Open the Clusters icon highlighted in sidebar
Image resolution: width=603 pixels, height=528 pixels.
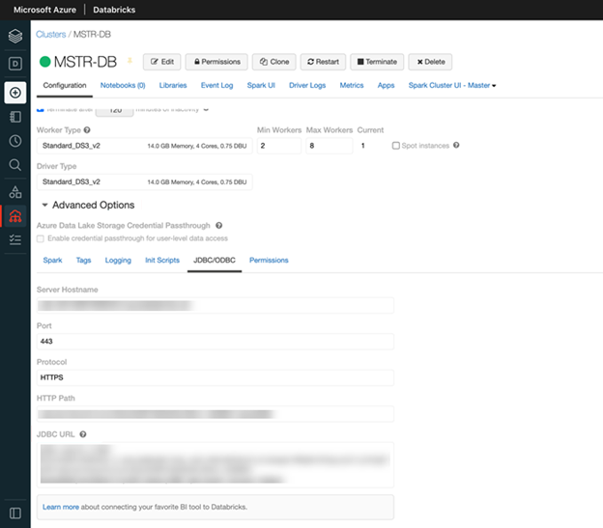14,215
